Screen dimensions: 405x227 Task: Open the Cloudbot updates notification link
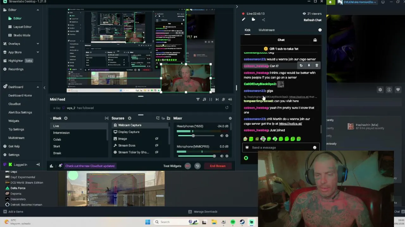click(90, 166)
